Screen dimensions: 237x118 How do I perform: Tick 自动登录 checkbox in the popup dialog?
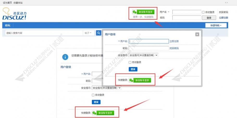tap(130, 62)
